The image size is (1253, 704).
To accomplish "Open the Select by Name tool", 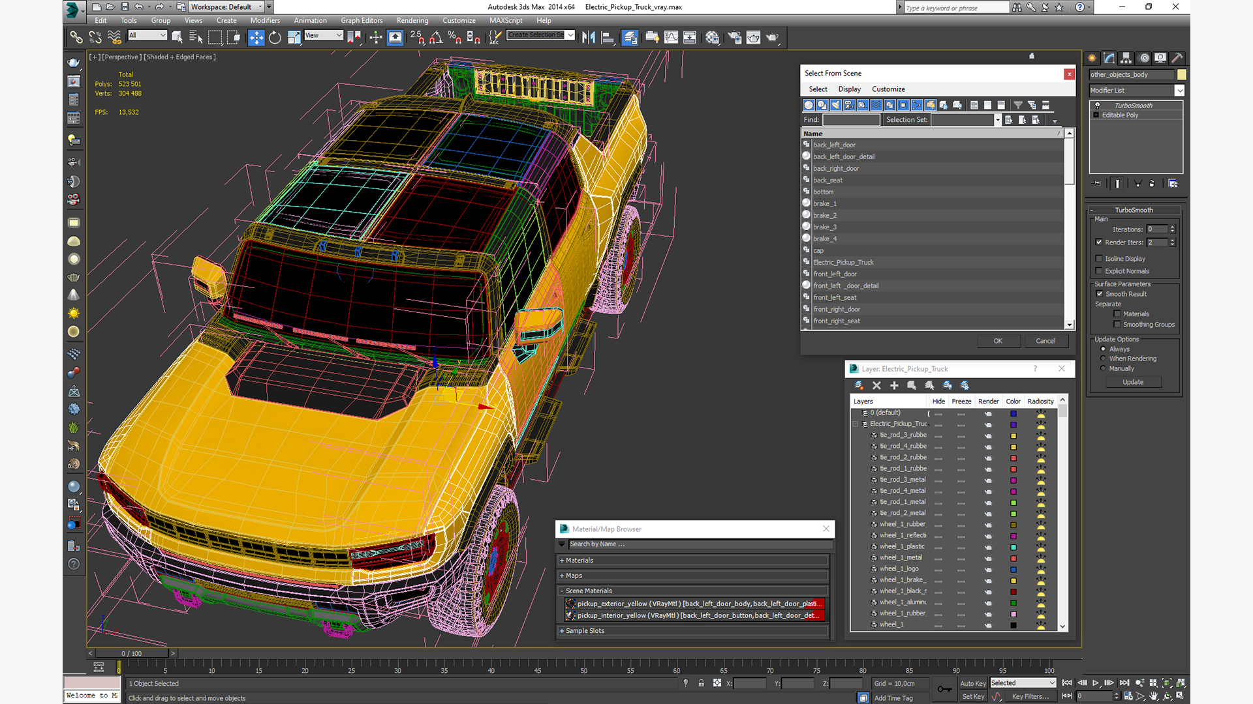I will click(196, 37).
